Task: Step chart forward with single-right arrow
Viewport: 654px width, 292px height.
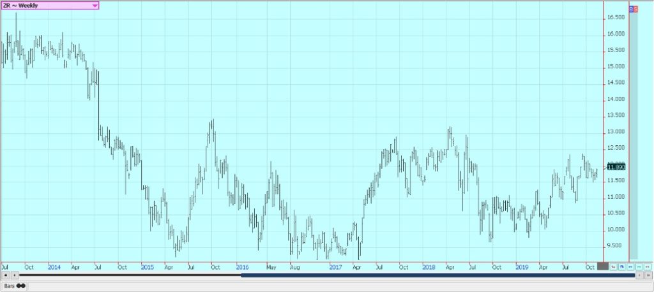Action: tap(639, 275)
